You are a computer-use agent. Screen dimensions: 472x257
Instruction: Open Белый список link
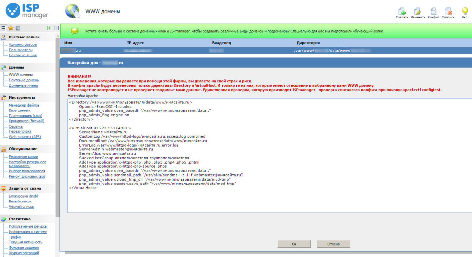(20, 202)
